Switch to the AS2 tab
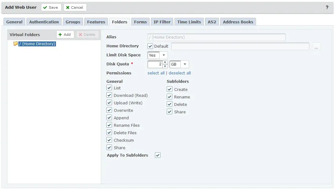Viewport: 335px width, 189px height. tap(212, 21)
